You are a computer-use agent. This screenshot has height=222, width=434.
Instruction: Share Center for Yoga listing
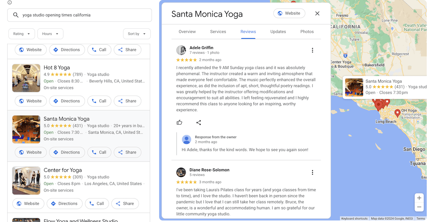[125, 204]
